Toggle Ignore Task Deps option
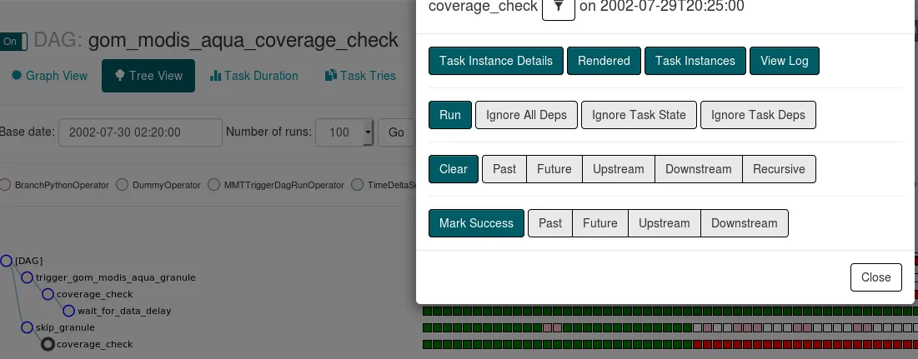 (x=758, y=115)
